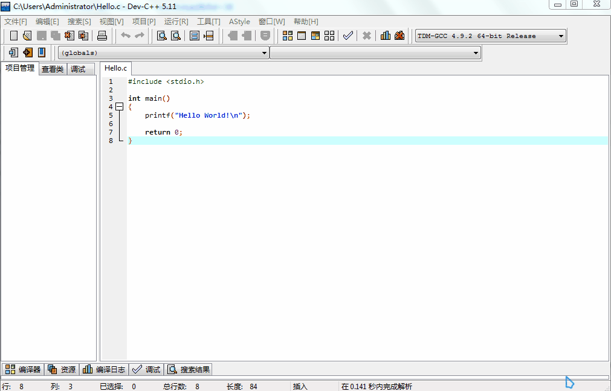The width and height of the screenshot is (611, 391).
Task: Click the Goto line toolbar icon
Action: [209, 36]
